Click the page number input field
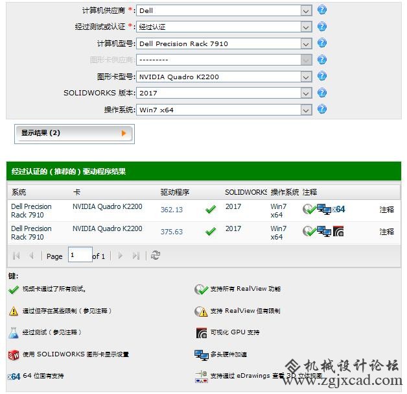Screen dimensions: 407x394 [x=80, y=254]
